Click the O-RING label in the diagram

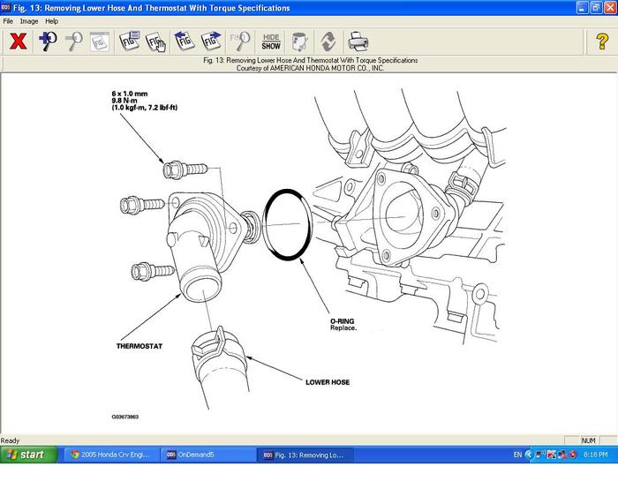click(343, 321)
